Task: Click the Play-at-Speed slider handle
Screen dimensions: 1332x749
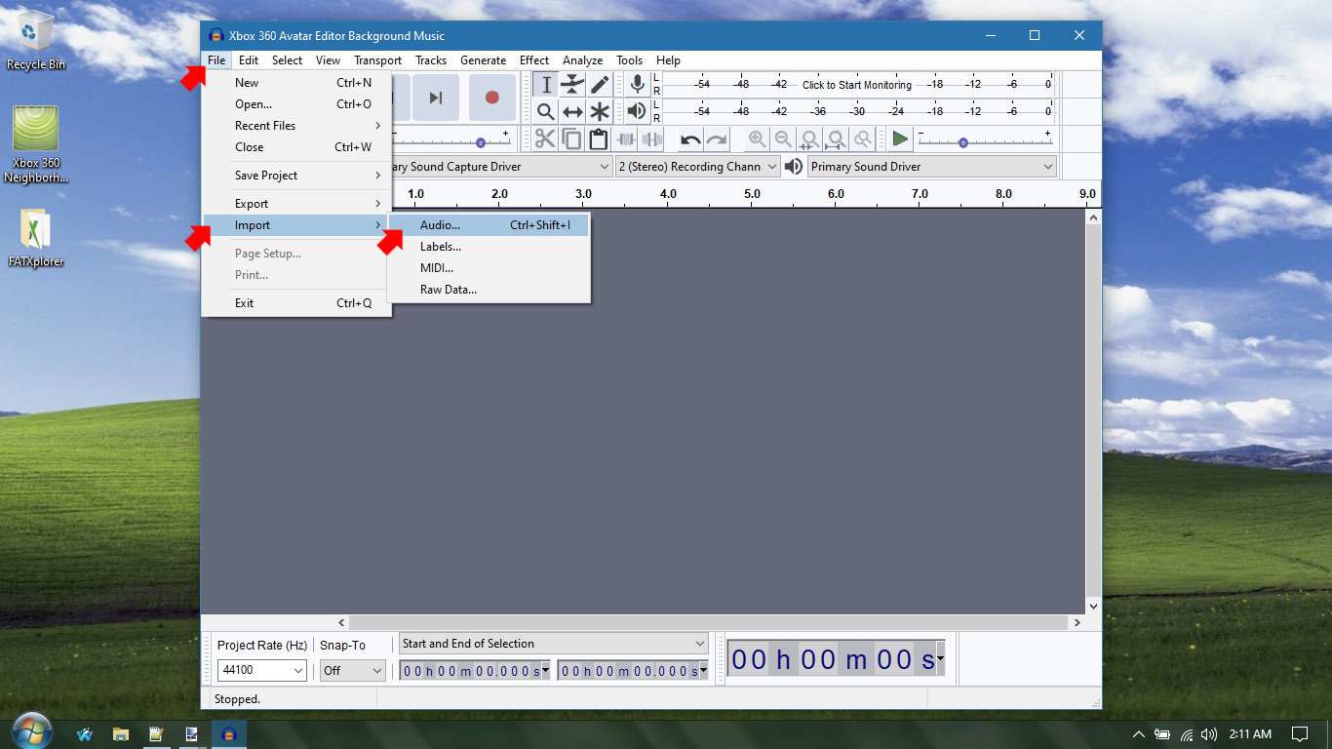Action: [962, 142]
